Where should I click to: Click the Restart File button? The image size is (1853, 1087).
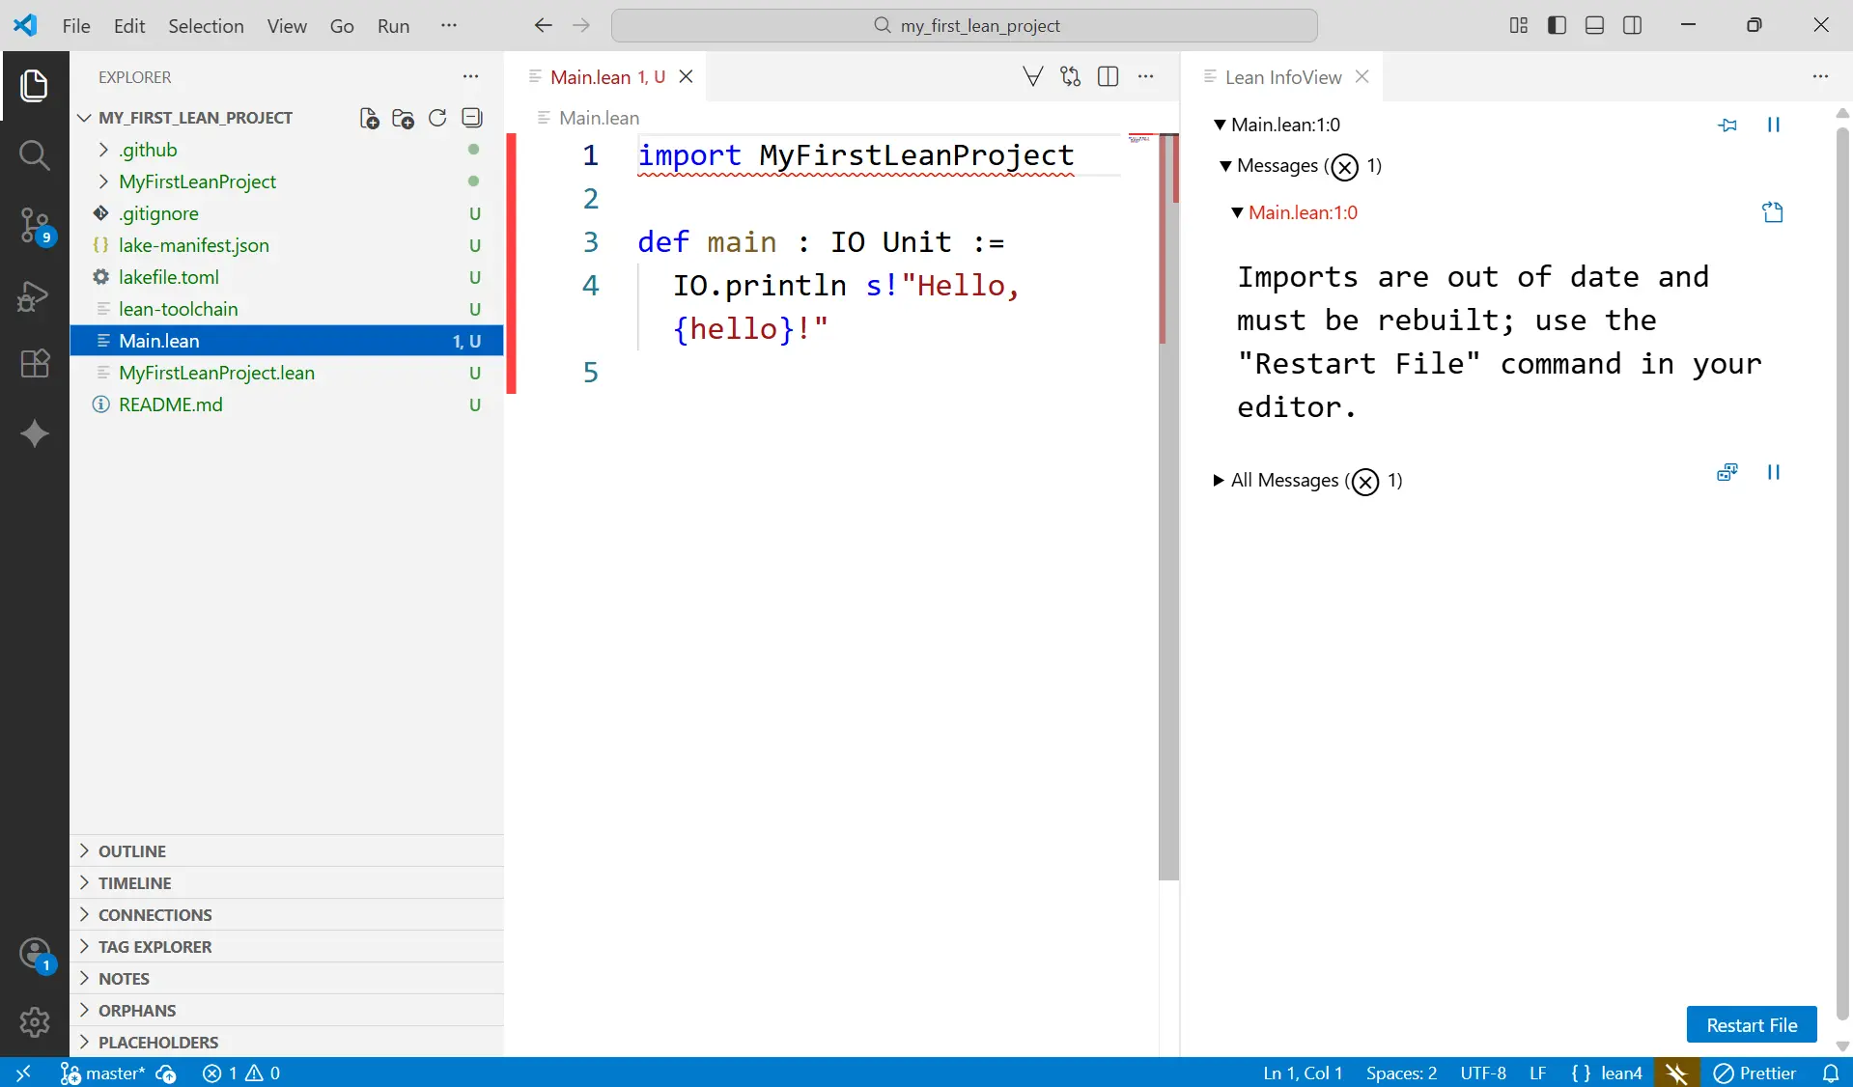[x=1751, y=1024]
